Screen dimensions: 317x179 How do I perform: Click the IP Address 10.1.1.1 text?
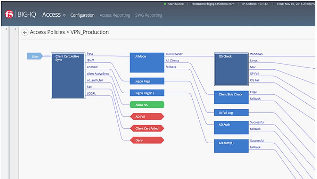coord(255,4)
